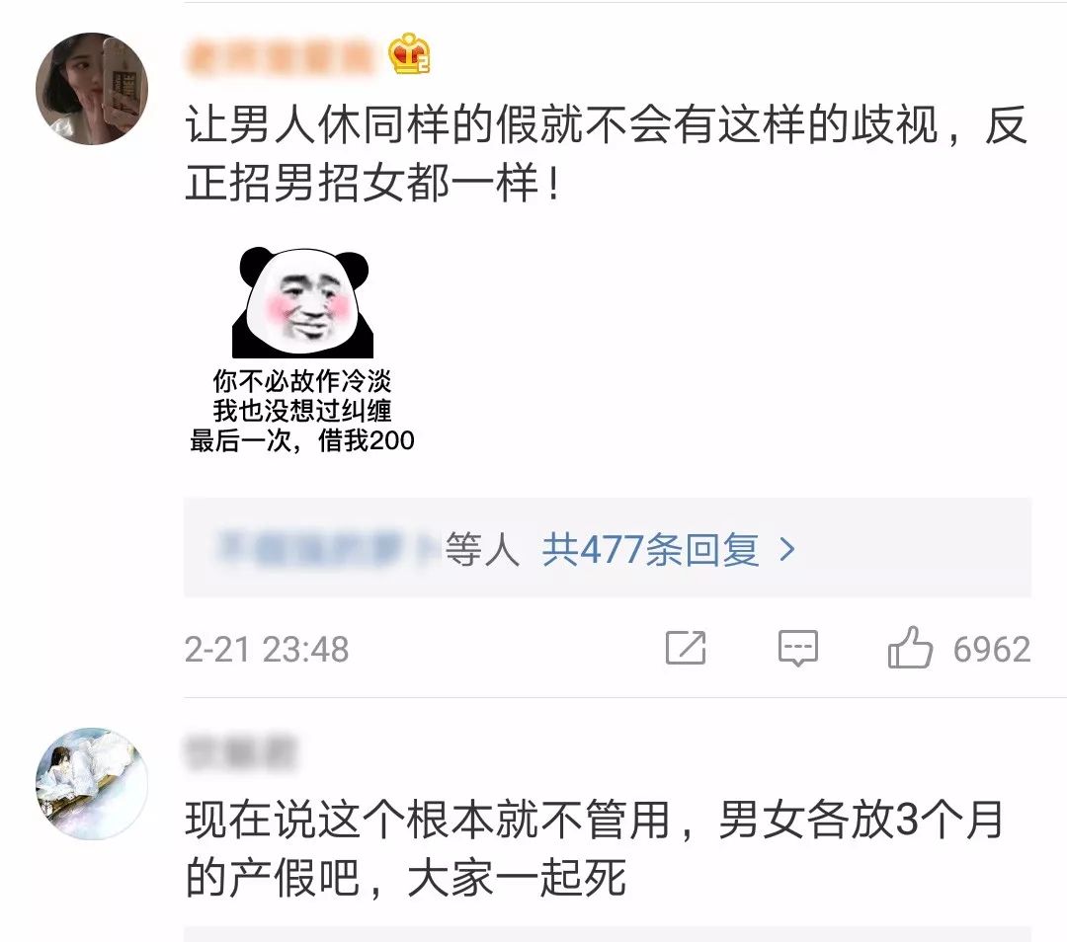This screenshot has height=942, width=1067.
Task: Open the 共477条回复 replies link
Action: coord(650,549)
